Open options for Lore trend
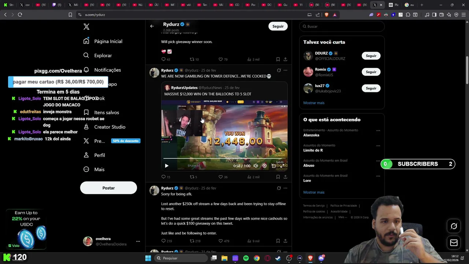 pyautogui.click(x=378, y=176)
